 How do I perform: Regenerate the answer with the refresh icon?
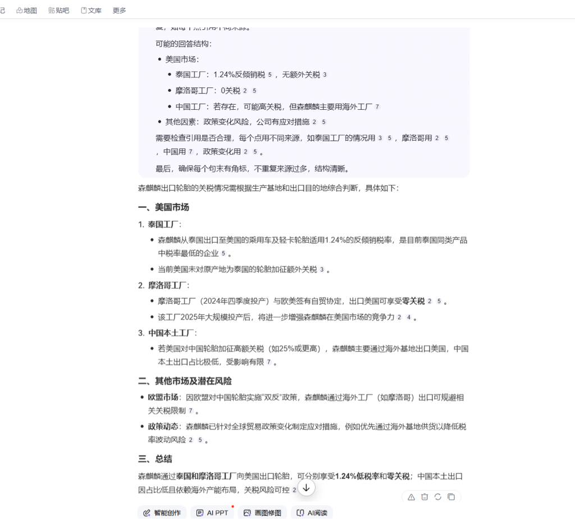tap(437, 497)
